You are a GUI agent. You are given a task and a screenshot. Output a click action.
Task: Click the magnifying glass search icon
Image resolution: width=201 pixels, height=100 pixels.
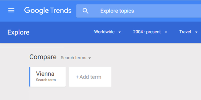click(85, 11)
